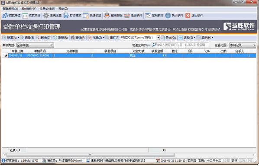Expand the 选择(S) dropdown arrow
This screenshot has height=166, width=259.
(194, 38)
